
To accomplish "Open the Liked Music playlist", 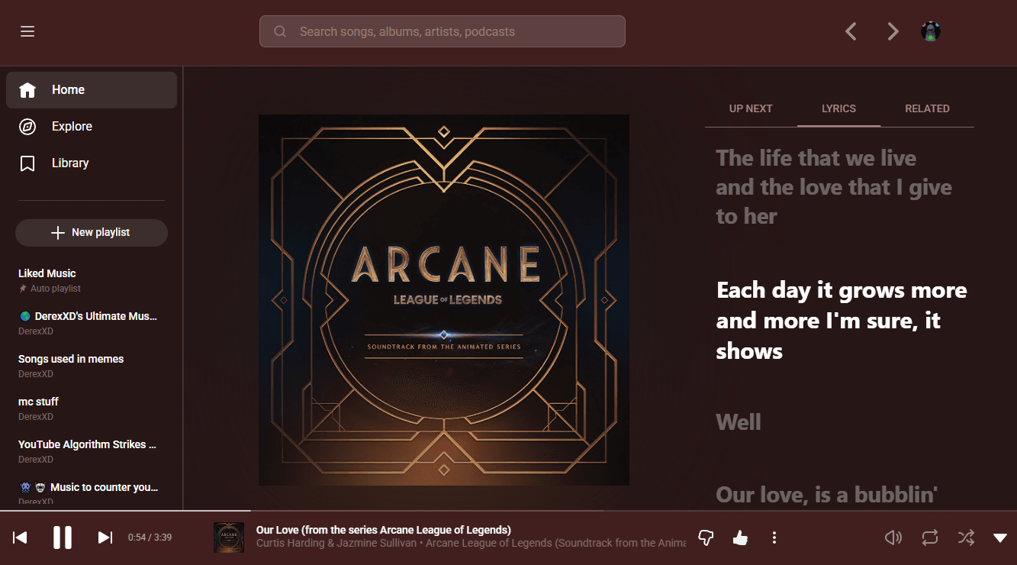I will (47, 273).
